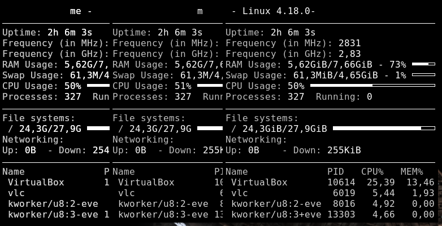442x226 pixels.
Task: Select the GHz frequency value 2,83
Action: 349,54
